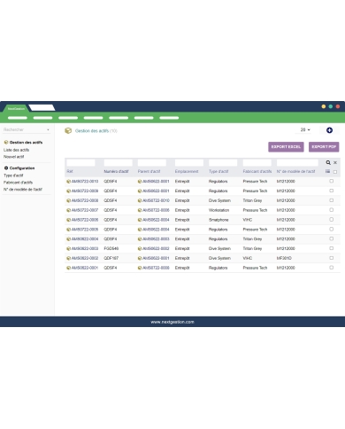The height and width of the screenshot is (429, 345).
Task: Open the page size dropdown showing 20
Action: [x=305, y=129]
